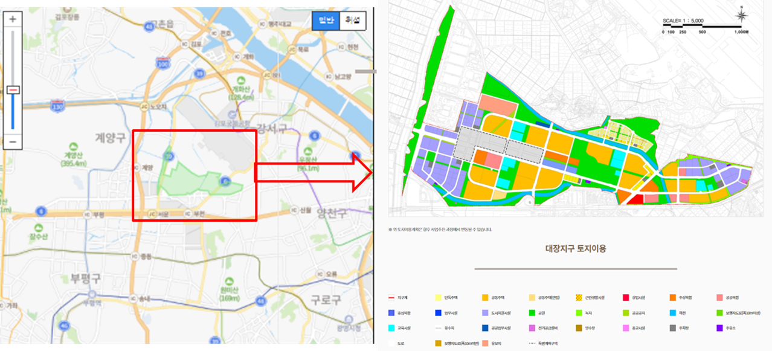772x351 pixels.
Task: Click the 계양산 mountain marker icon
Action: 73,147
